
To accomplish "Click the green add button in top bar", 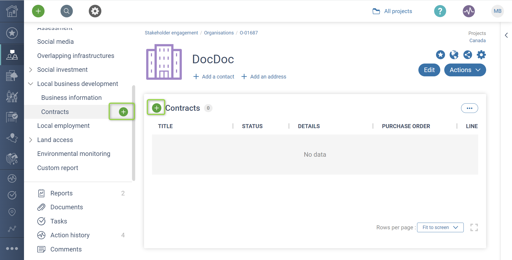I will (38, 11).
